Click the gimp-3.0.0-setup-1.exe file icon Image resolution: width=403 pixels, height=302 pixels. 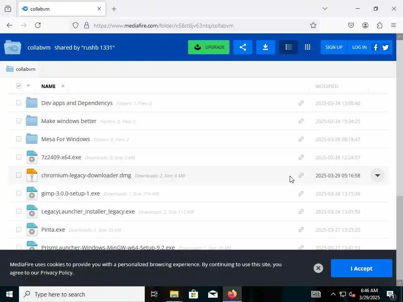tap(32, 193)
